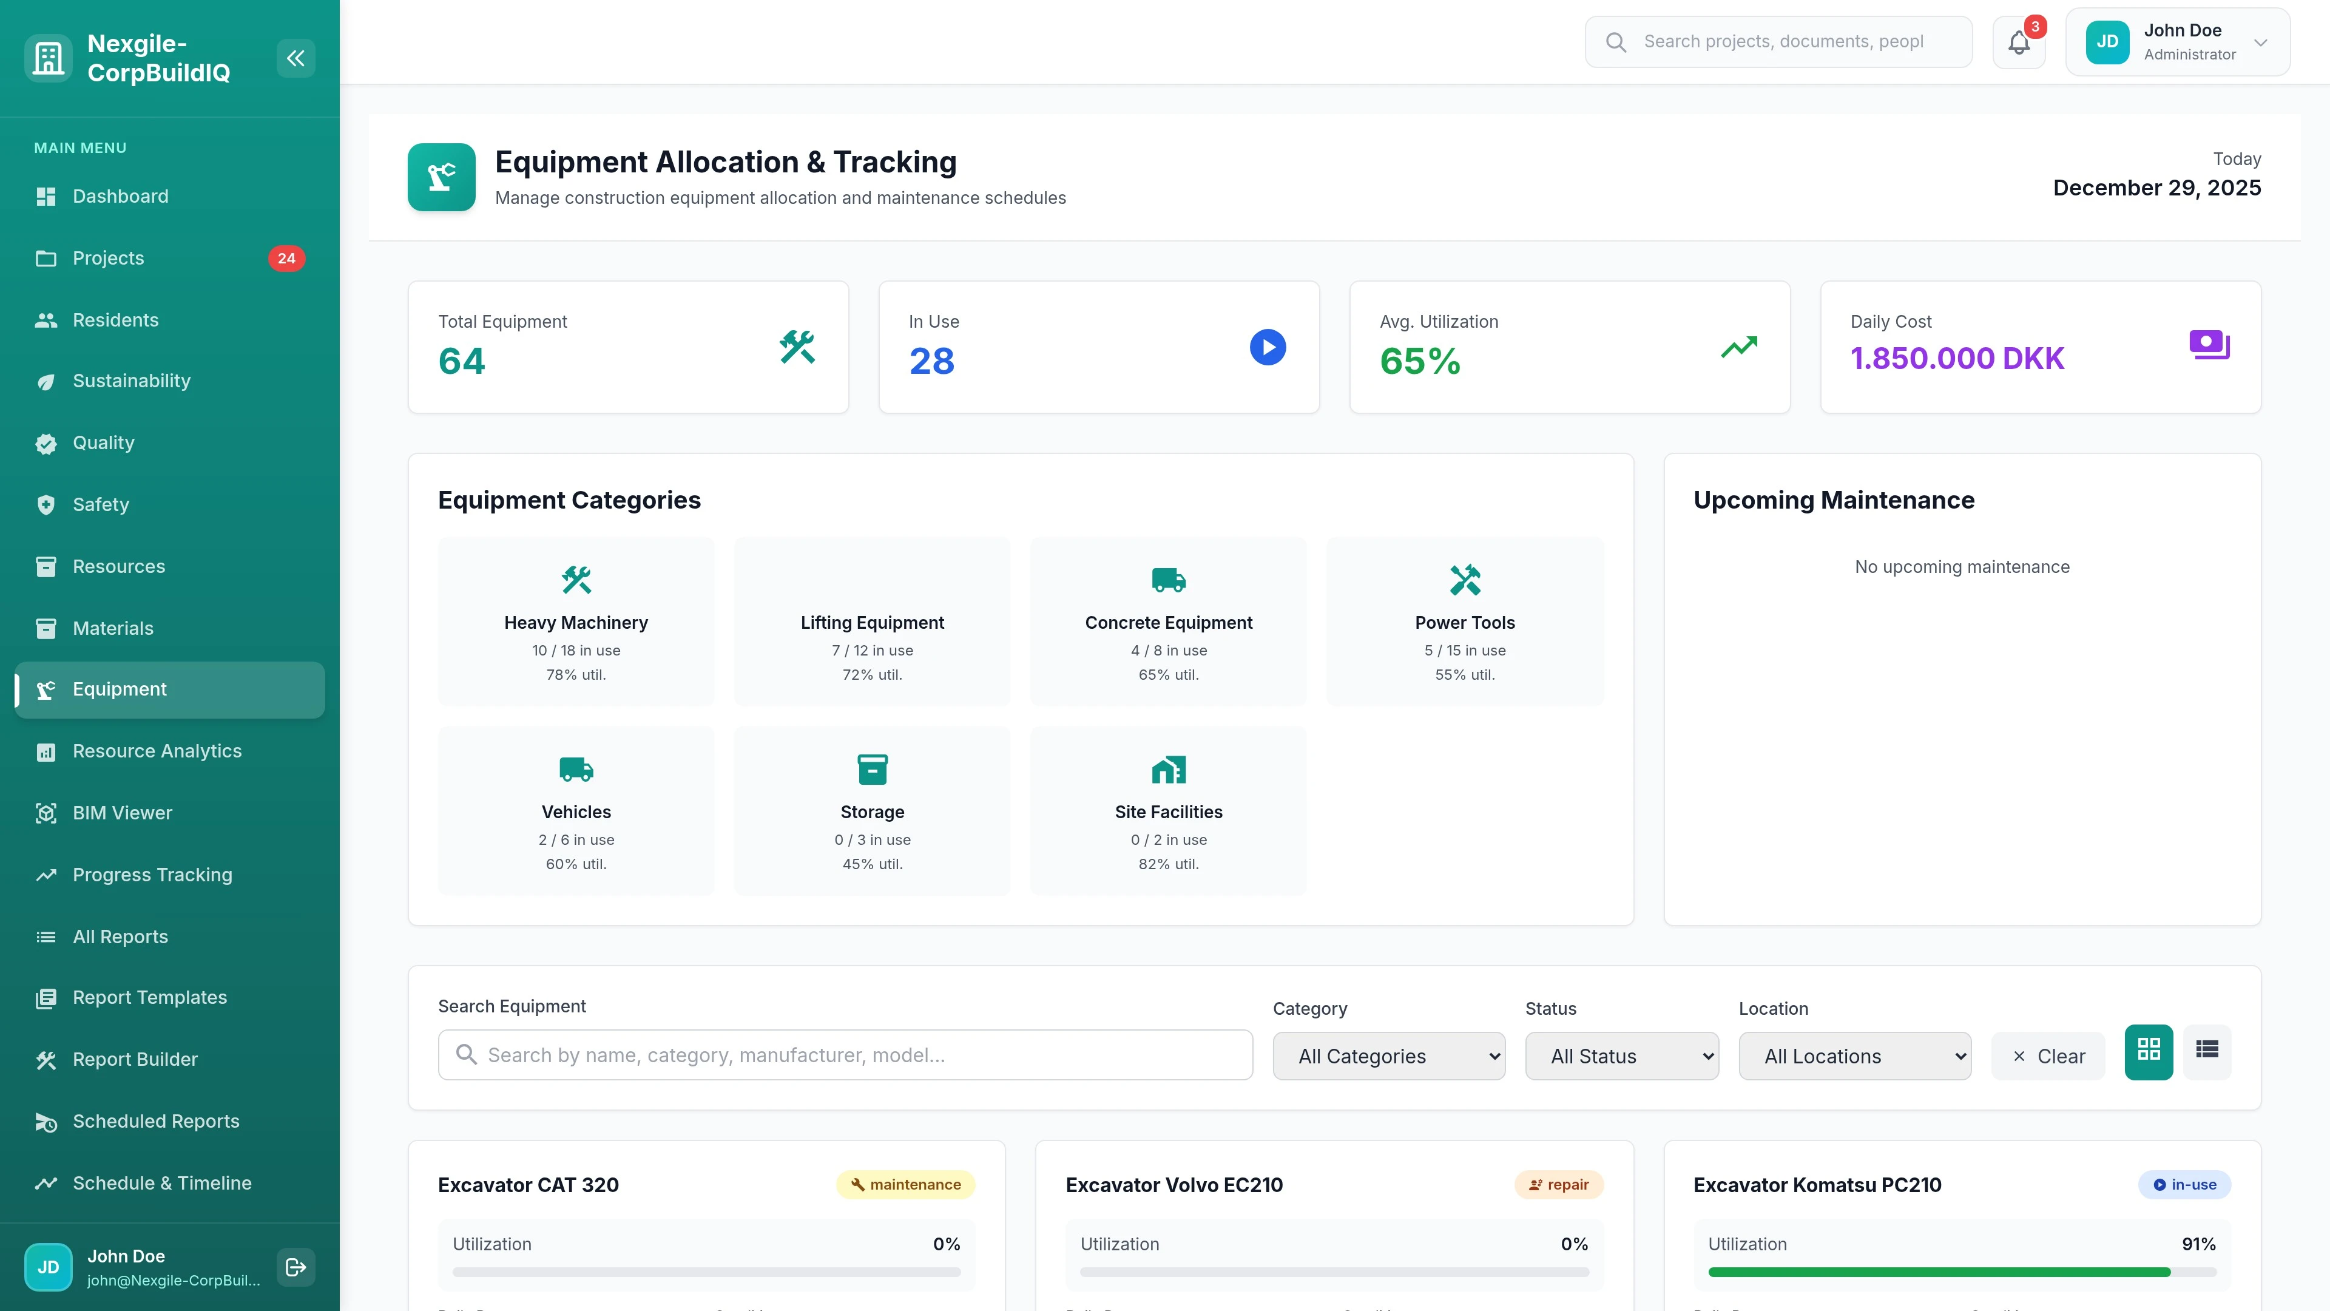Click the sign out icon next to John Doe
Image resolution: width=2330 pixels, height=1311 pixels.
coord(295,1267)
